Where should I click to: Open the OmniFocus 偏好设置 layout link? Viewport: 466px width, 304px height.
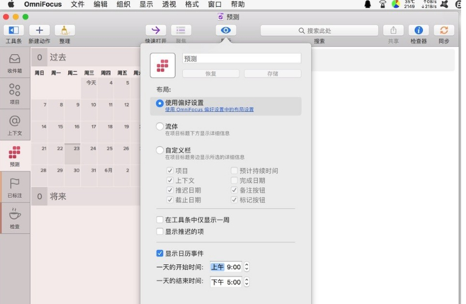(x=210, y=110)
